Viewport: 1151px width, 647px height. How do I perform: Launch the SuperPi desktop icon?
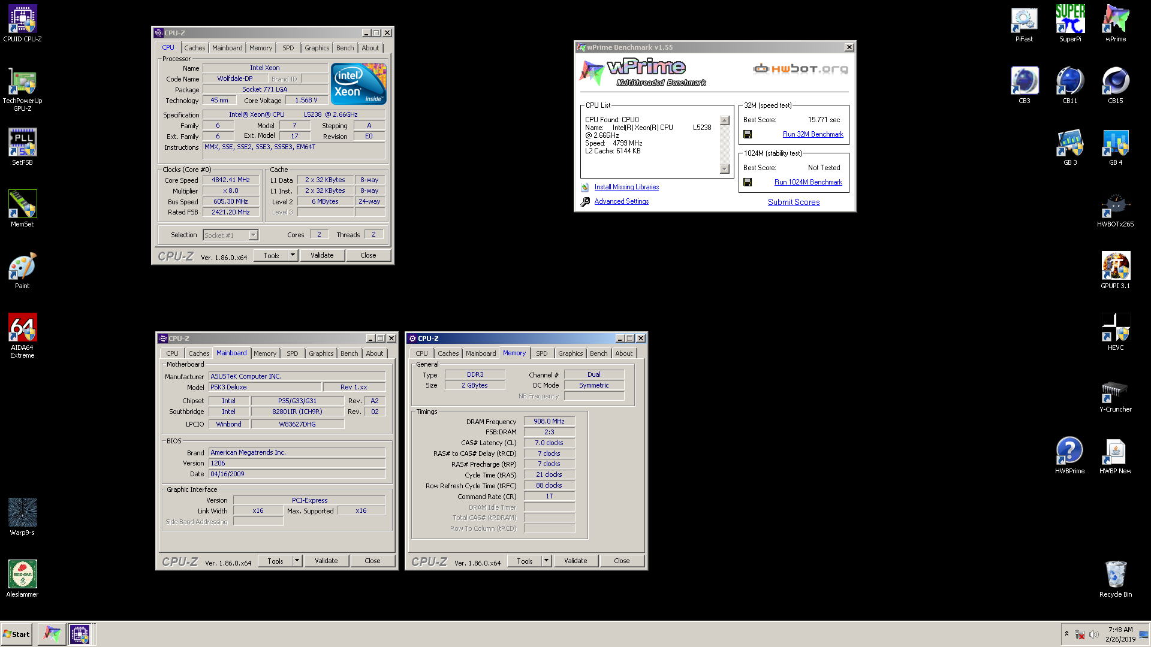point(1070,23)
